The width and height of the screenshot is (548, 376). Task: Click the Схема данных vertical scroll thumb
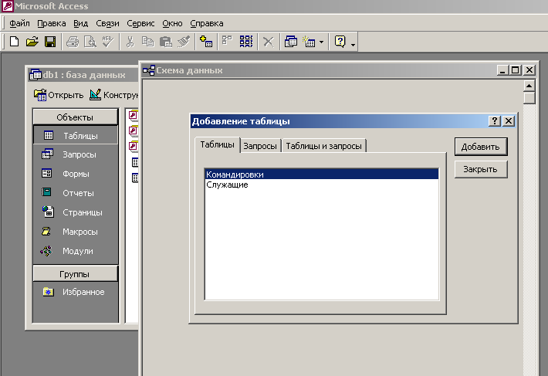[529, 97]
